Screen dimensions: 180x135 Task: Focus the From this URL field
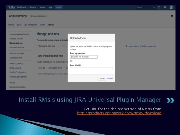tap(91, 69)
